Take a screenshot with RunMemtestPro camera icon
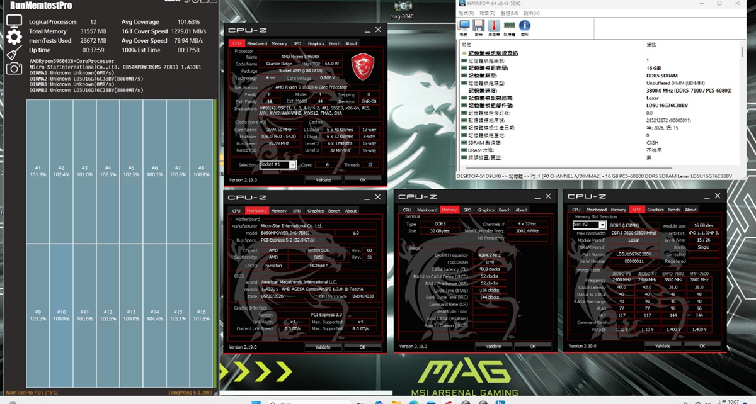Screen dimensions: 756x404 click(x=14, y=68)
